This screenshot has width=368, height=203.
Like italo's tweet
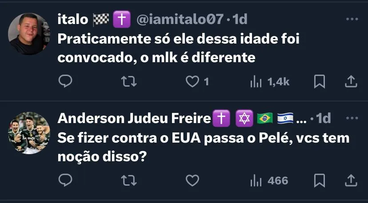[x=192, y=81]
